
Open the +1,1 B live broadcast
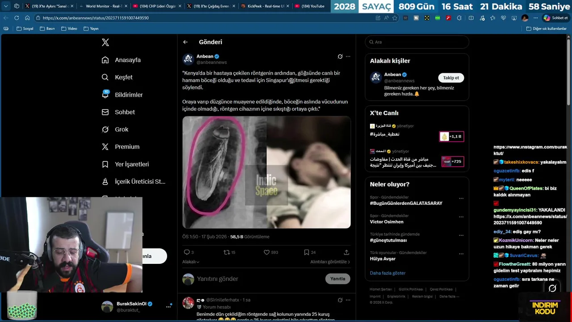click(x=451, y=136)
